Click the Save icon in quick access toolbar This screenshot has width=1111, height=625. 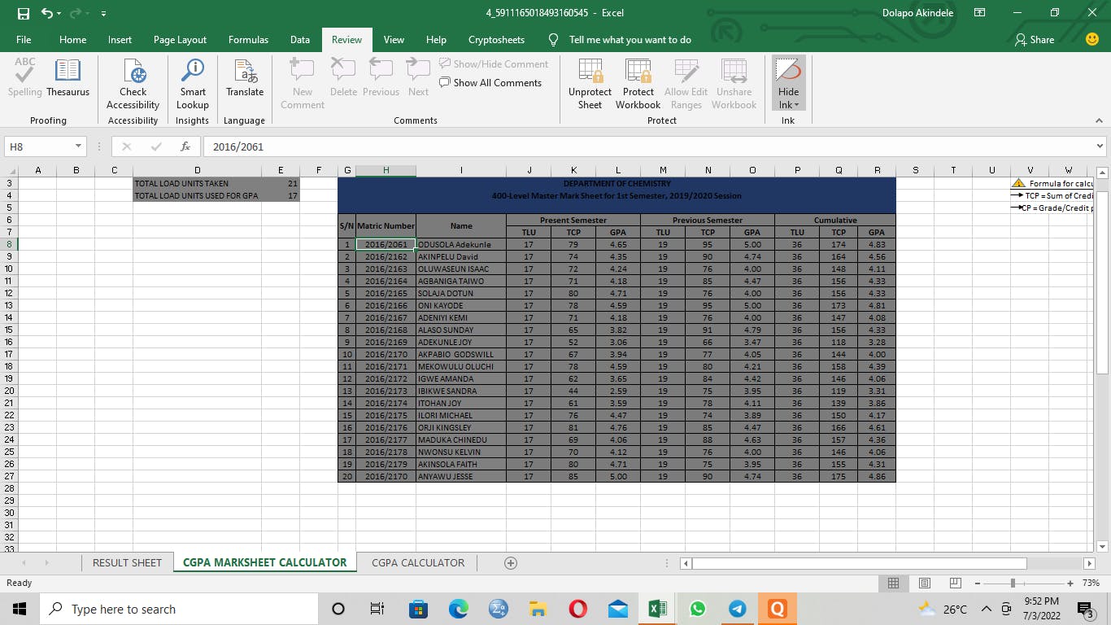tap(24, 13)
